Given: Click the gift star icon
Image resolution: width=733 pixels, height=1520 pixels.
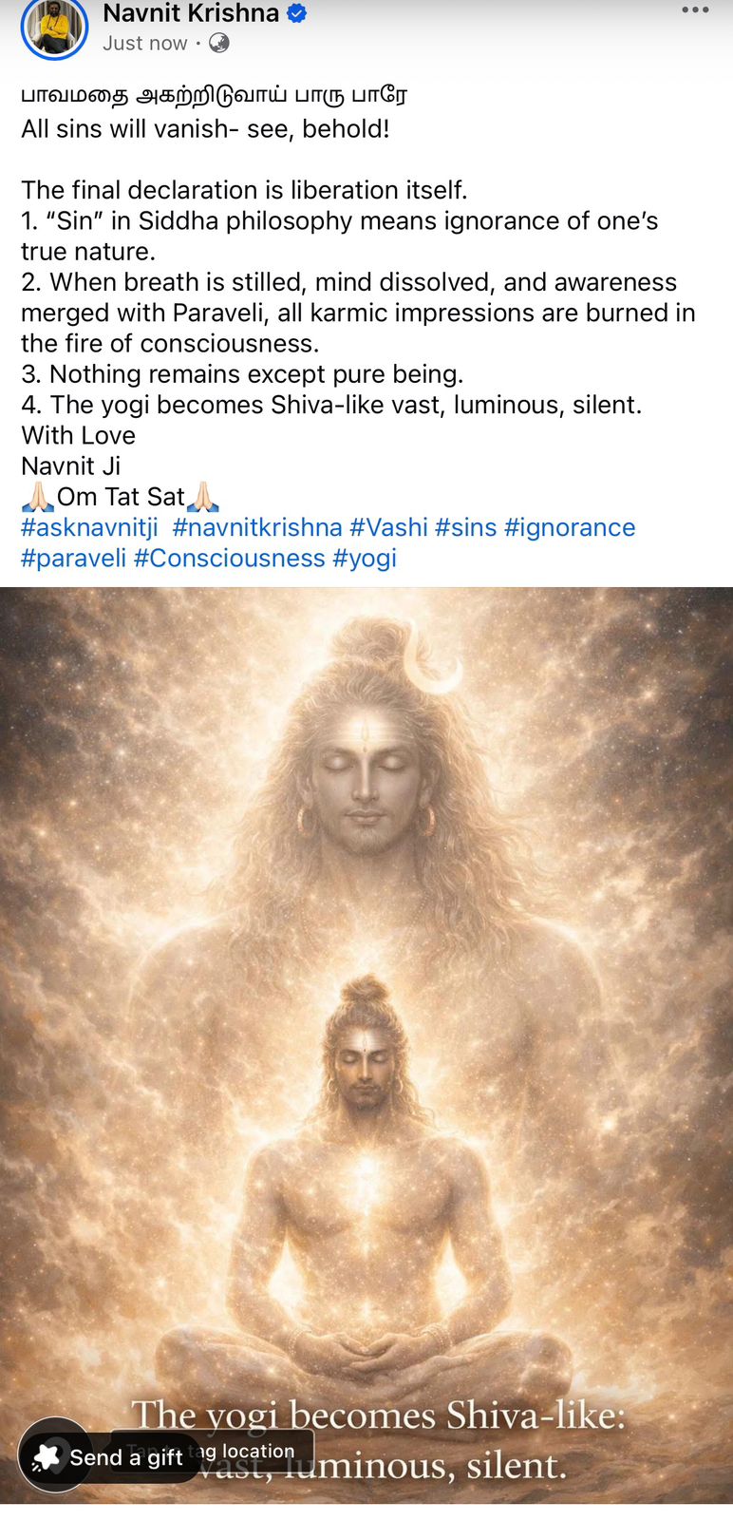Looking at the screenshot, I should [x=46, y=1456].
